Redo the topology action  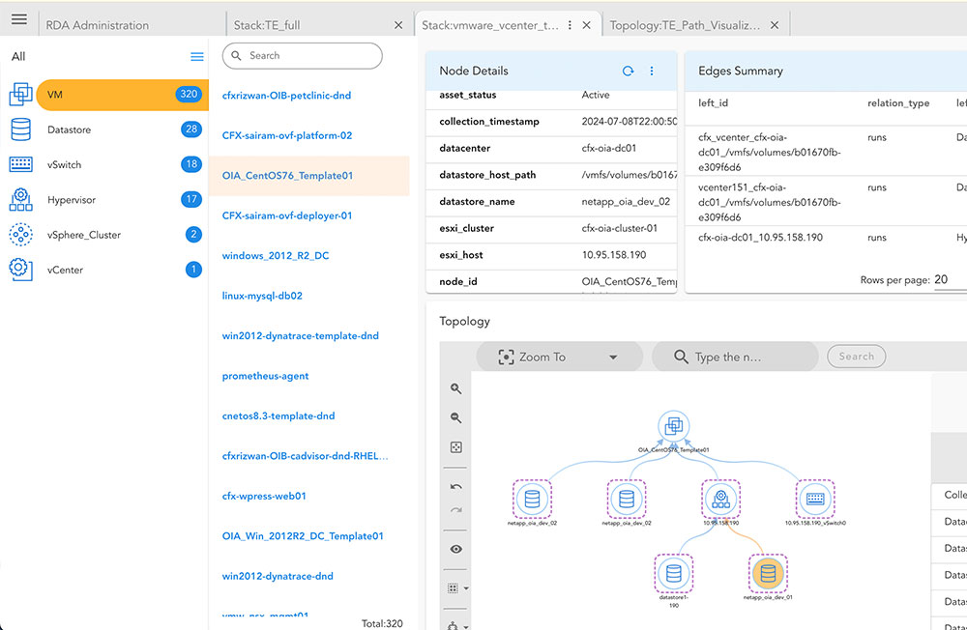pos(455,510)
